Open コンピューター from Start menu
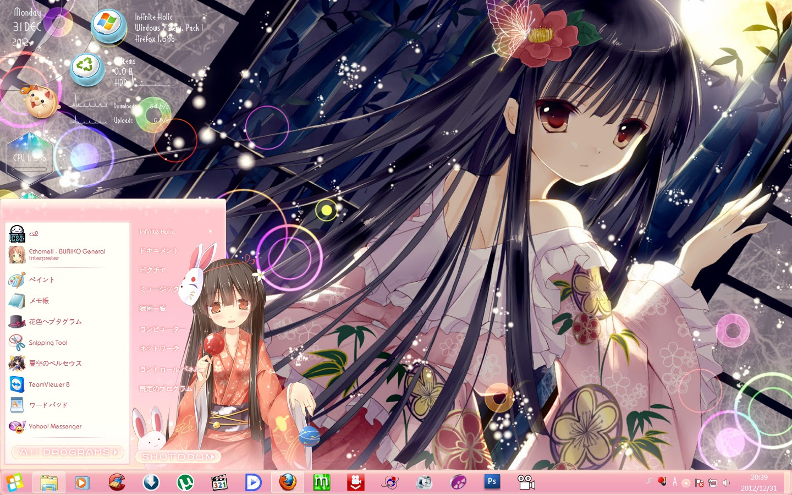Image resolution: width=792 pixels, height=495 pixels. click(x=162, y=329)
